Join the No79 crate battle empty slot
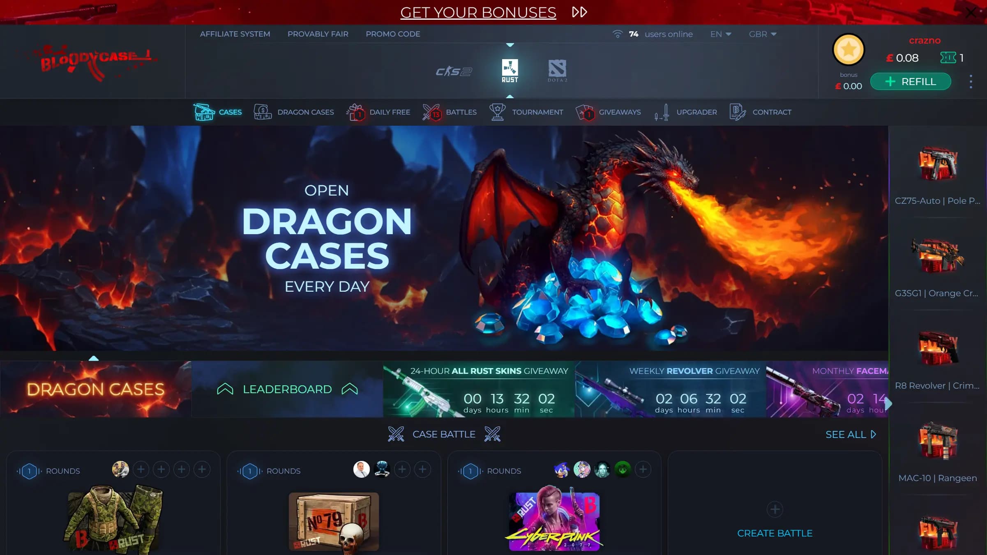Screen dimensions: 987x555 pos(402,469)
